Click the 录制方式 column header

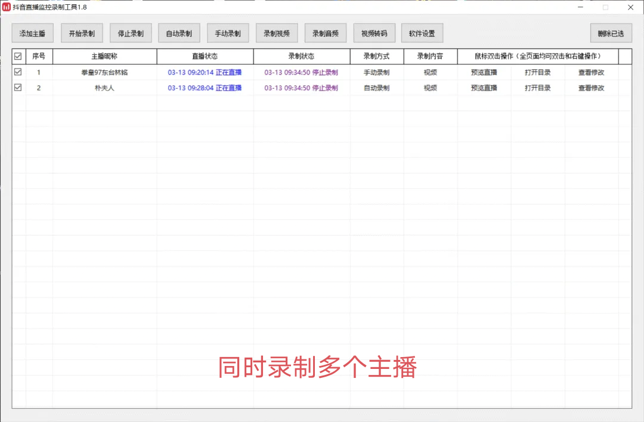click(377, 56)
